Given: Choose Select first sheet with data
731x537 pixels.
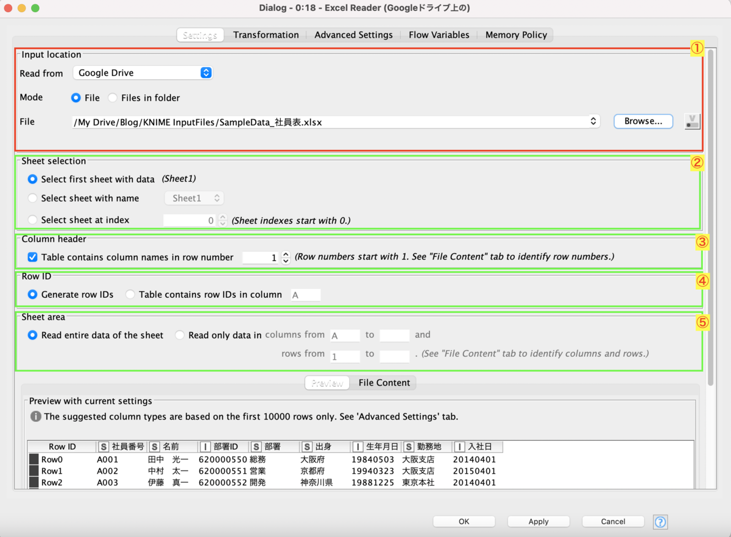Looking at the screenshot, I should pyautogui.click(x=33, y=179).
